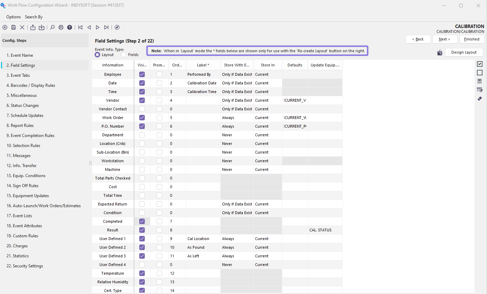Image resolution: width=487 pixels, height=294 pixels.
Task: Open Store With Event cell for Work Order
Action: 237,118
